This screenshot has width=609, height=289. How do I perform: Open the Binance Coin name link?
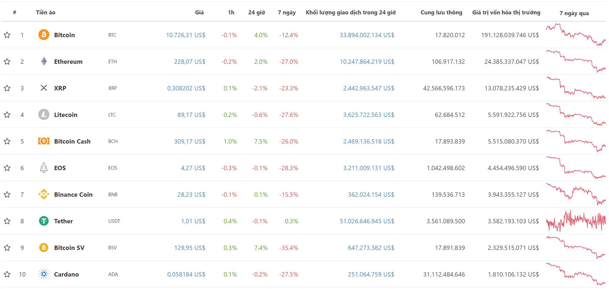pos(73,194)
